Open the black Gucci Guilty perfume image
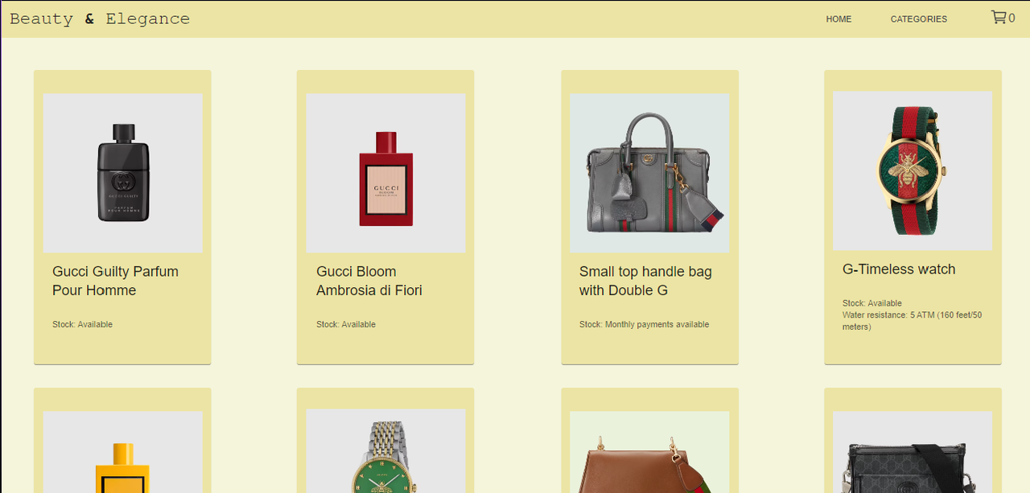Viewport: 1030px width, 493px height. pos(123,173)
